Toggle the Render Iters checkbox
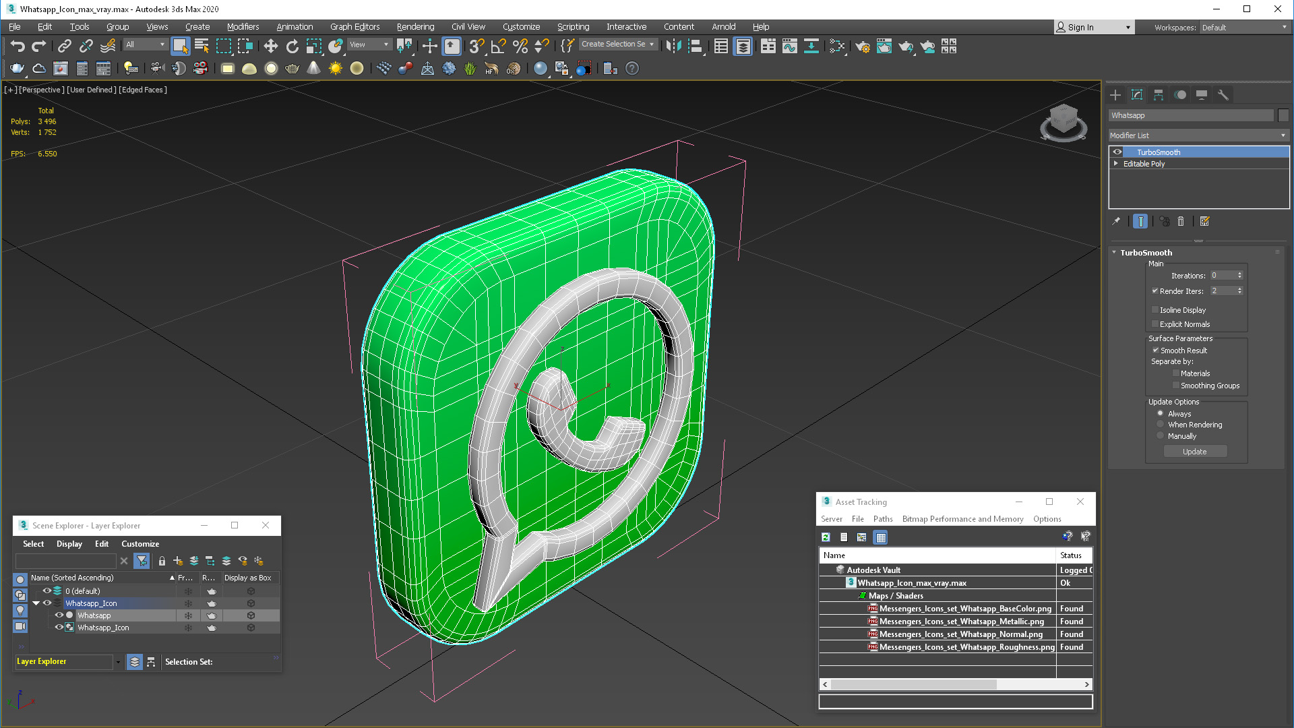1294x728 pixels. (1155, 291)
